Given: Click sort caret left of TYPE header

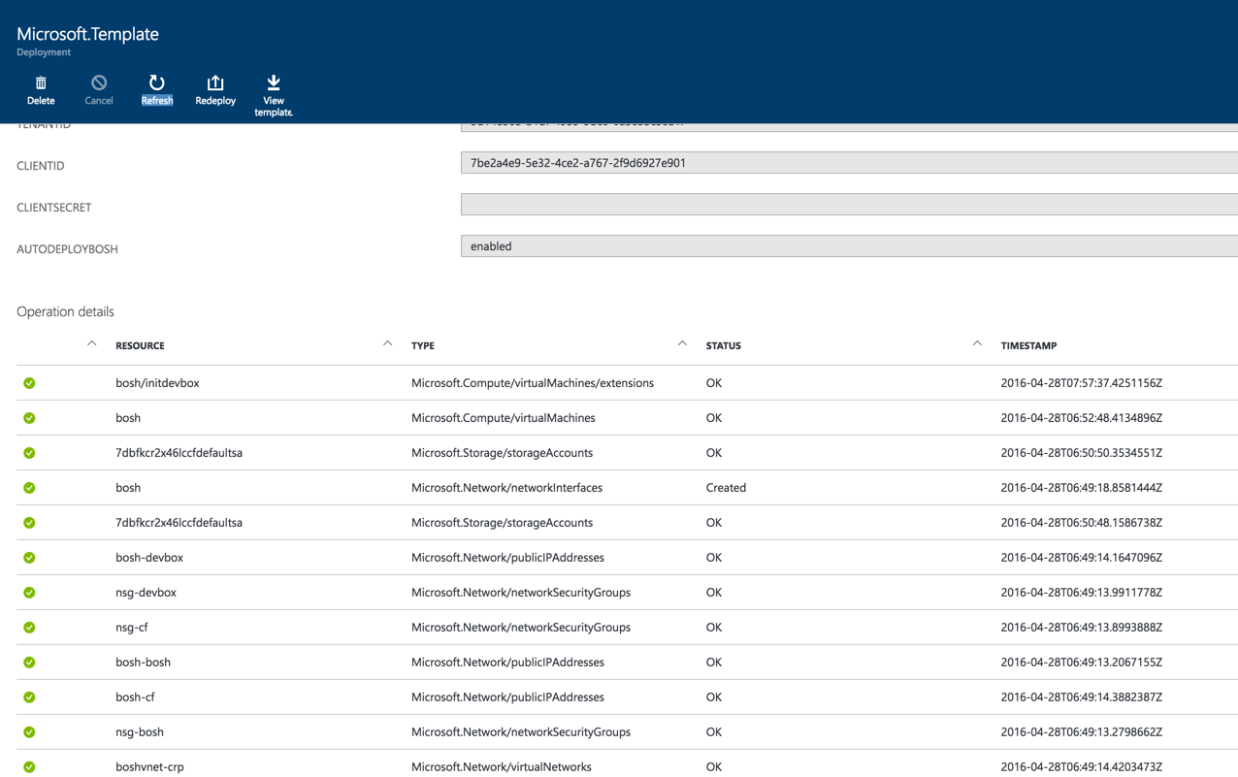Looking at the screenshot, I should pos(387,343).
